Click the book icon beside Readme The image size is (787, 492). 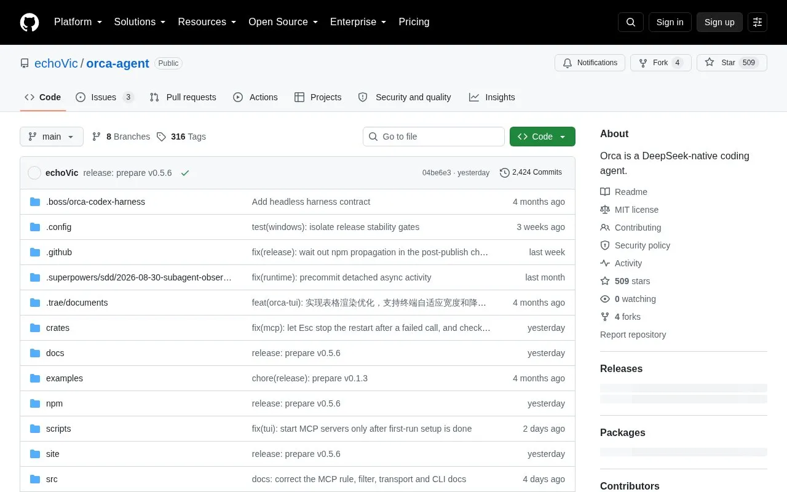pyautogui.click(x=605, y=192)
